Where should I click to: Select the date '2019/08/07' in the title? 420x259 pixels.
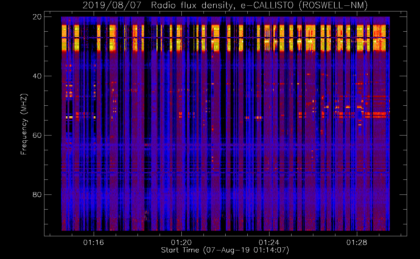point(112,5)
